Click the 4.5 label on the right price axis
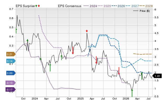This screenshot has width=168, height=100. (156, 33)
